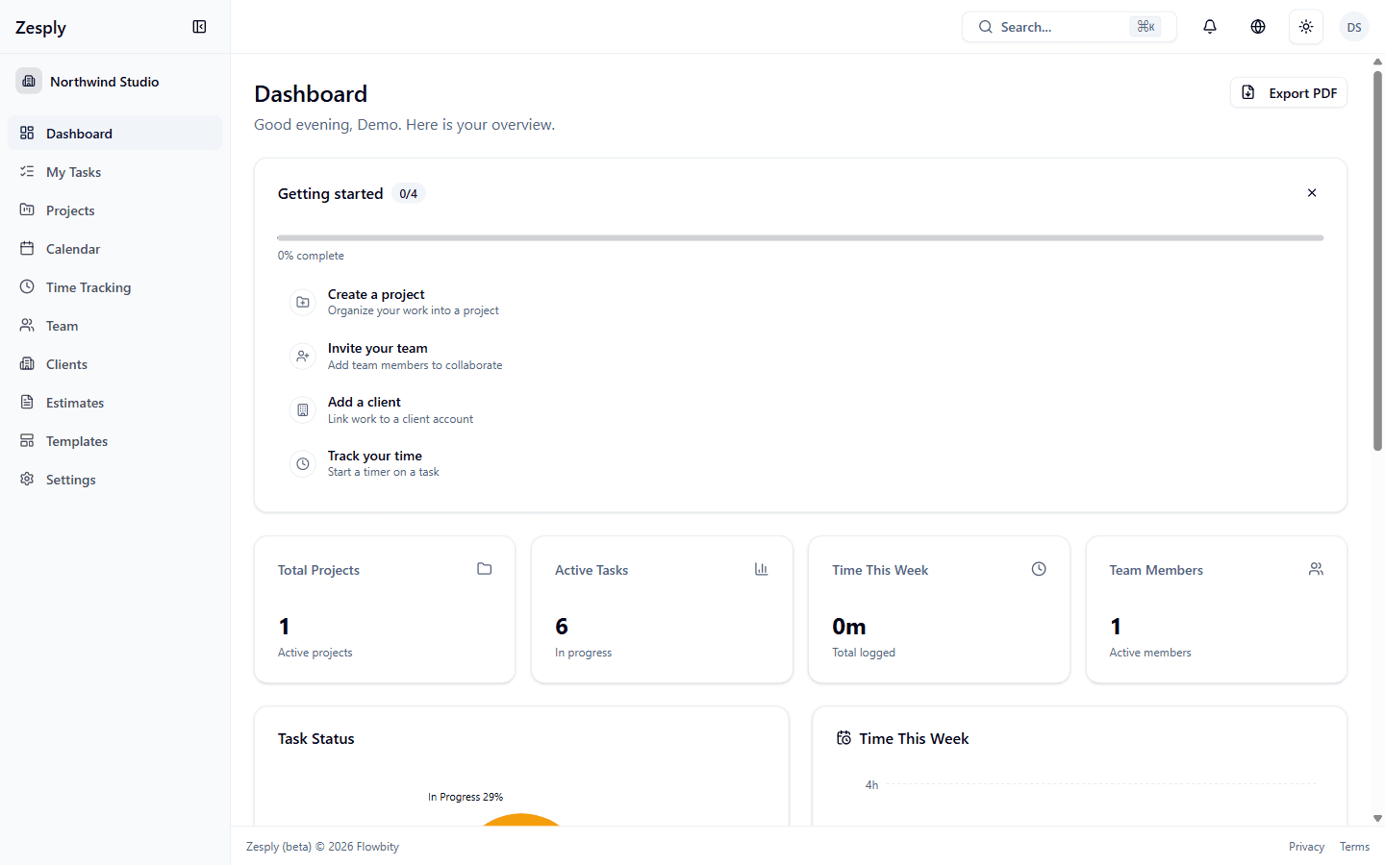Click the Calendar icon in sidebar
Viewport: 1385px width, 865px height.
(27, 248)
